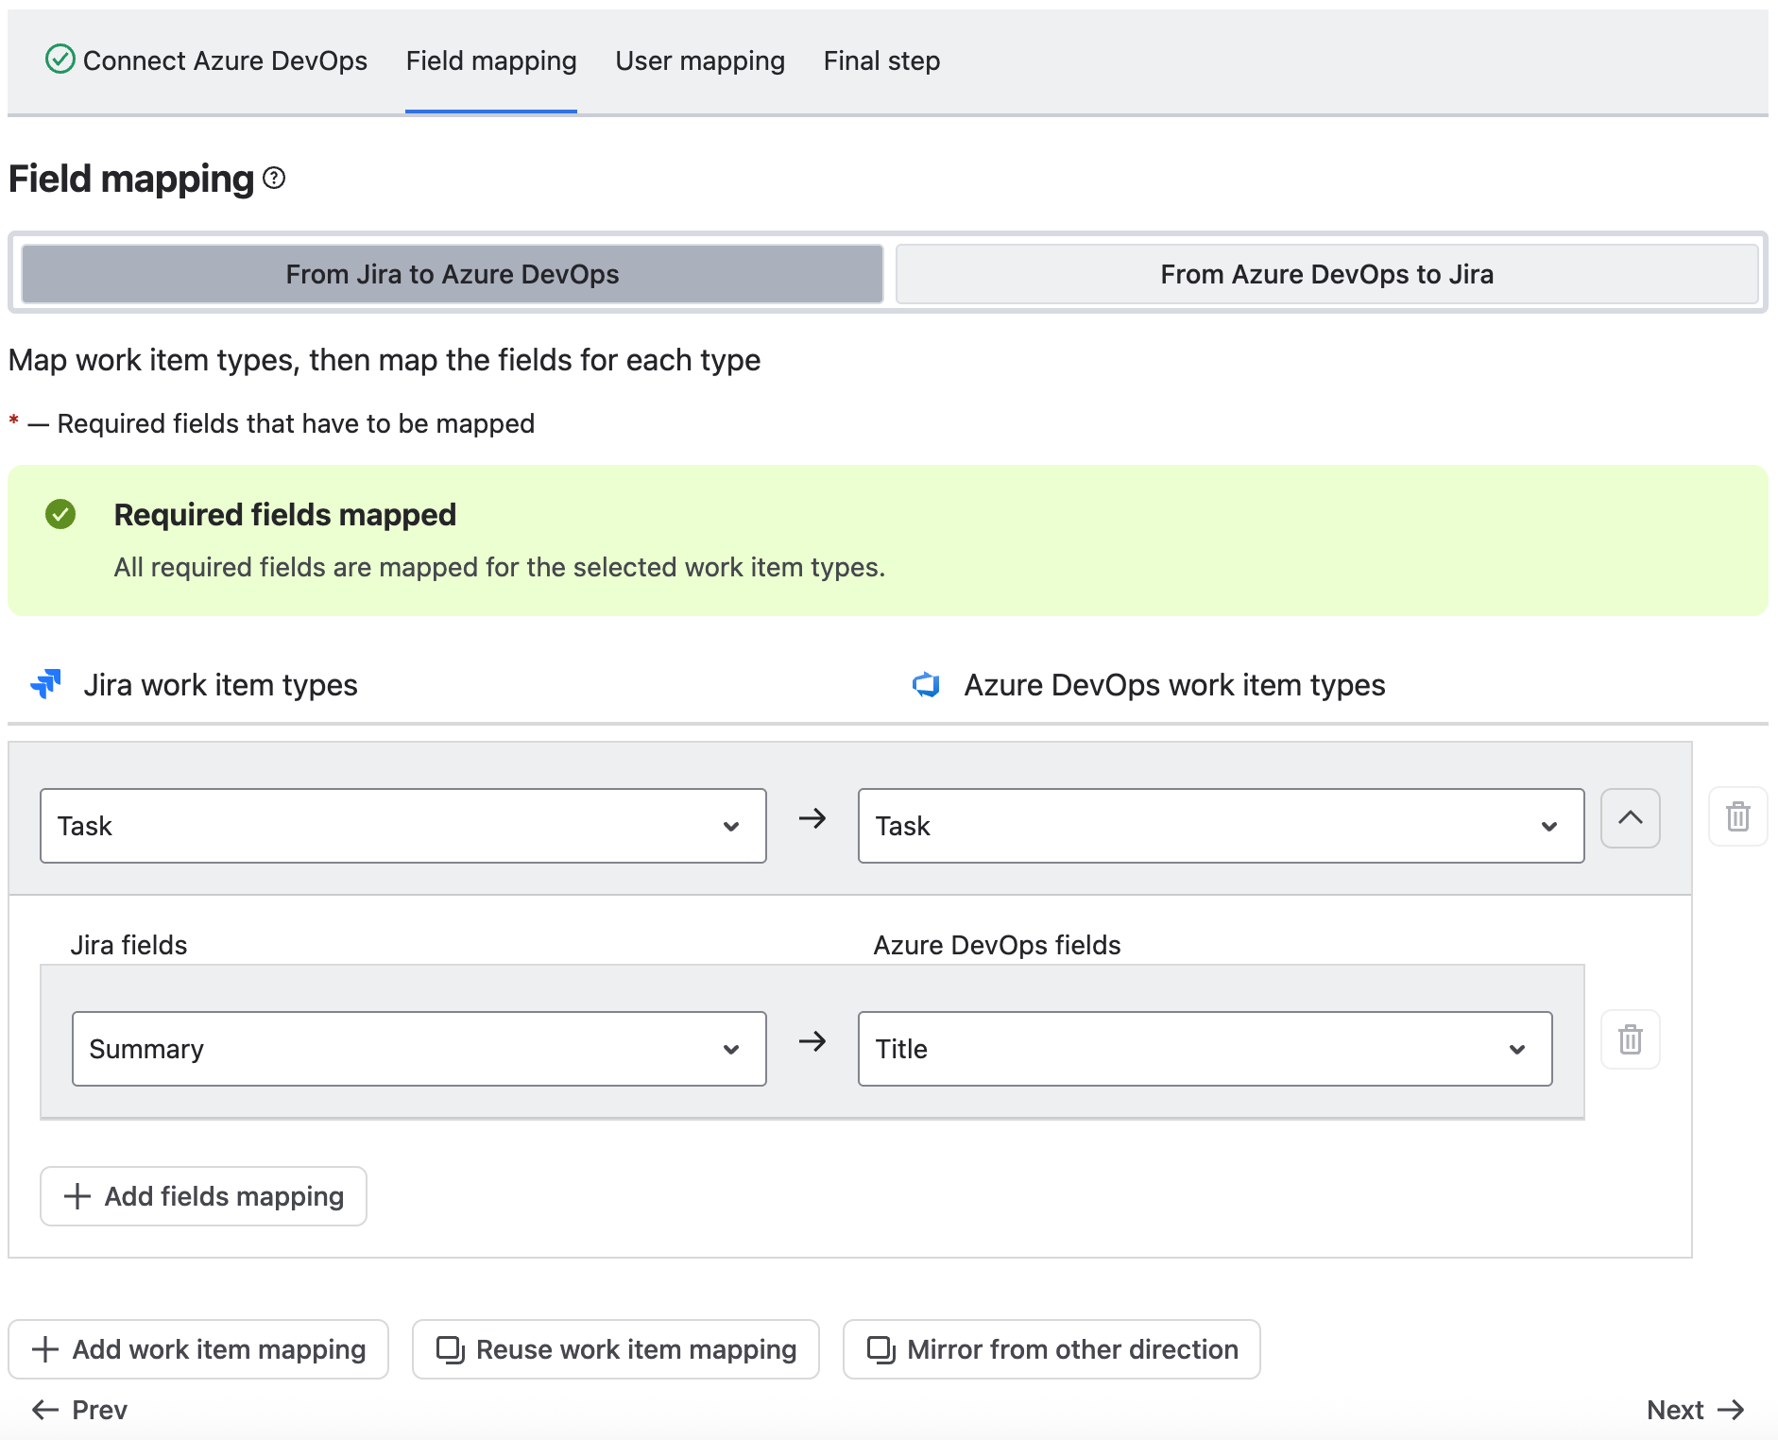Image resolution: width=1778 pixels, height=1440 pixels.
Task: Click the Jira fields column label
Action: click(x=128, y=945)
